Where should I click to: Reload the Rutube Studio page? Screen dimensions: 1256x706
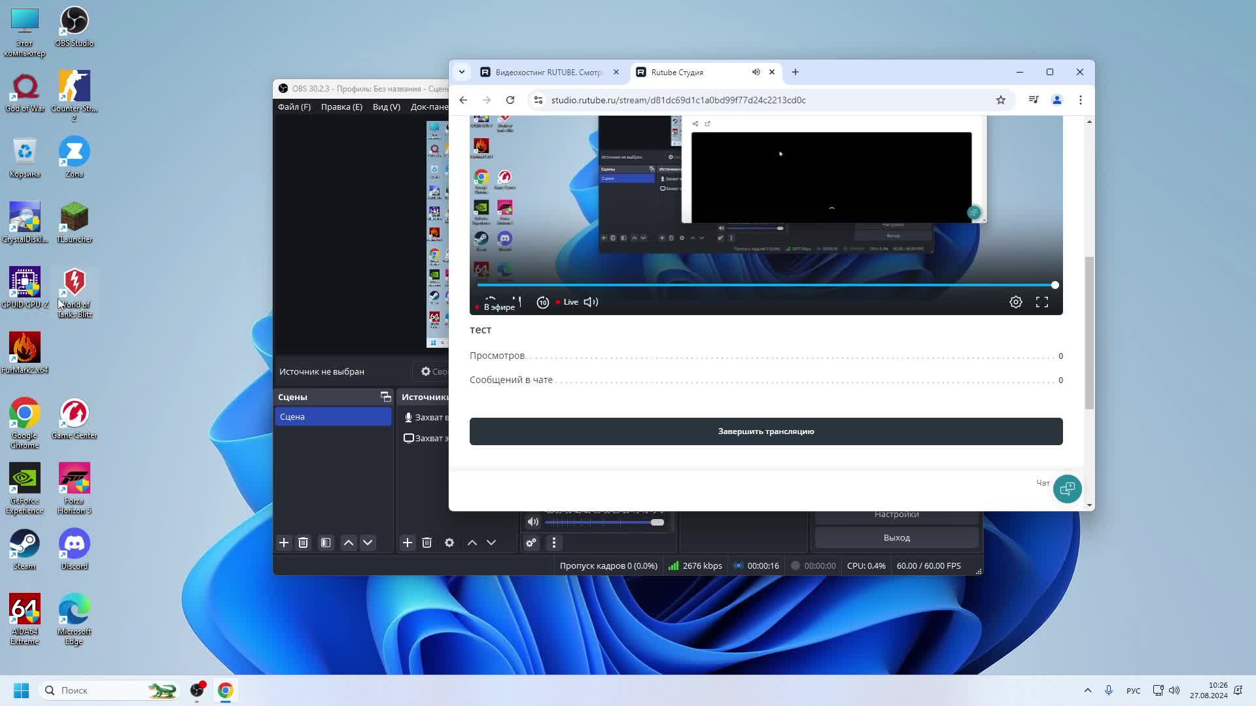510,100
